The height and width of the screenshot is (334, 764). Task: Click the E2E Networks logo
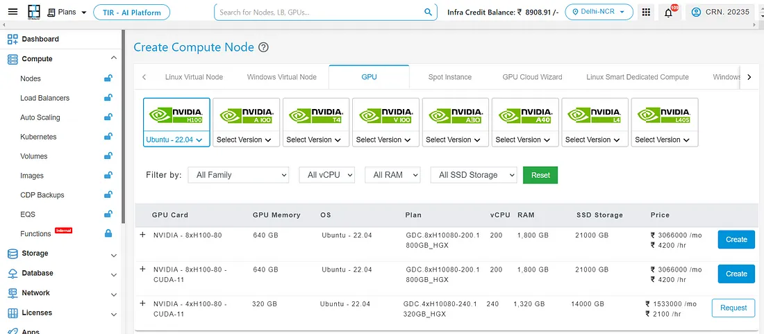click(34, 12)
